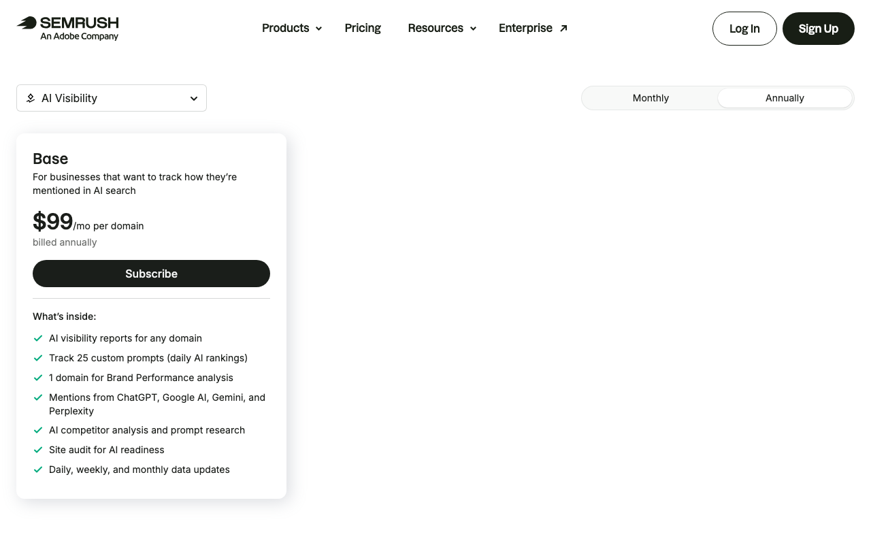Click "Track 25 custom prompts" feature text
This screenshot has height=558, width=871.
click(x=148, y=358)
